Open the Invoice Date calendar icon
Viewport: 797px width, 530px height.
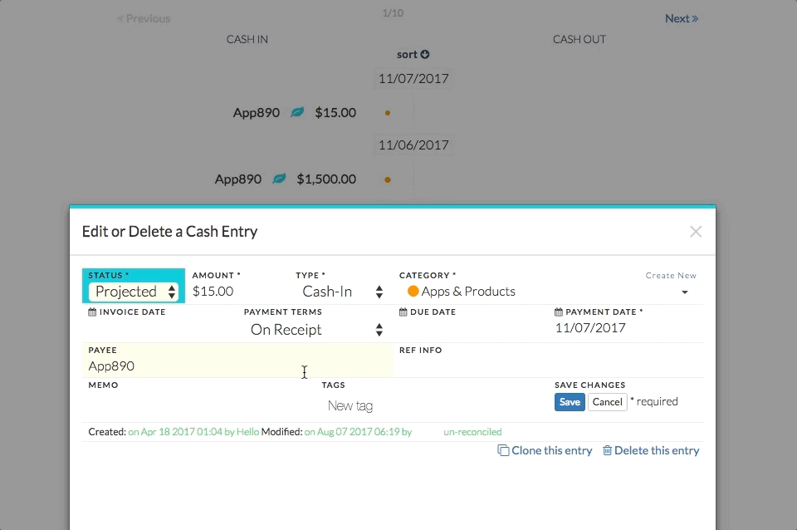92,312
